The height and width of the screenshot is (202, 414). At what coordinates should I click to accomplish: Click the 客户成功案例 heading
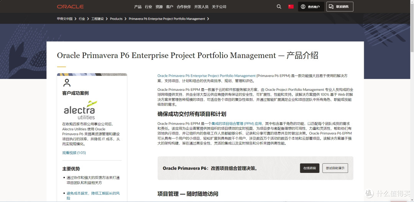76,93
